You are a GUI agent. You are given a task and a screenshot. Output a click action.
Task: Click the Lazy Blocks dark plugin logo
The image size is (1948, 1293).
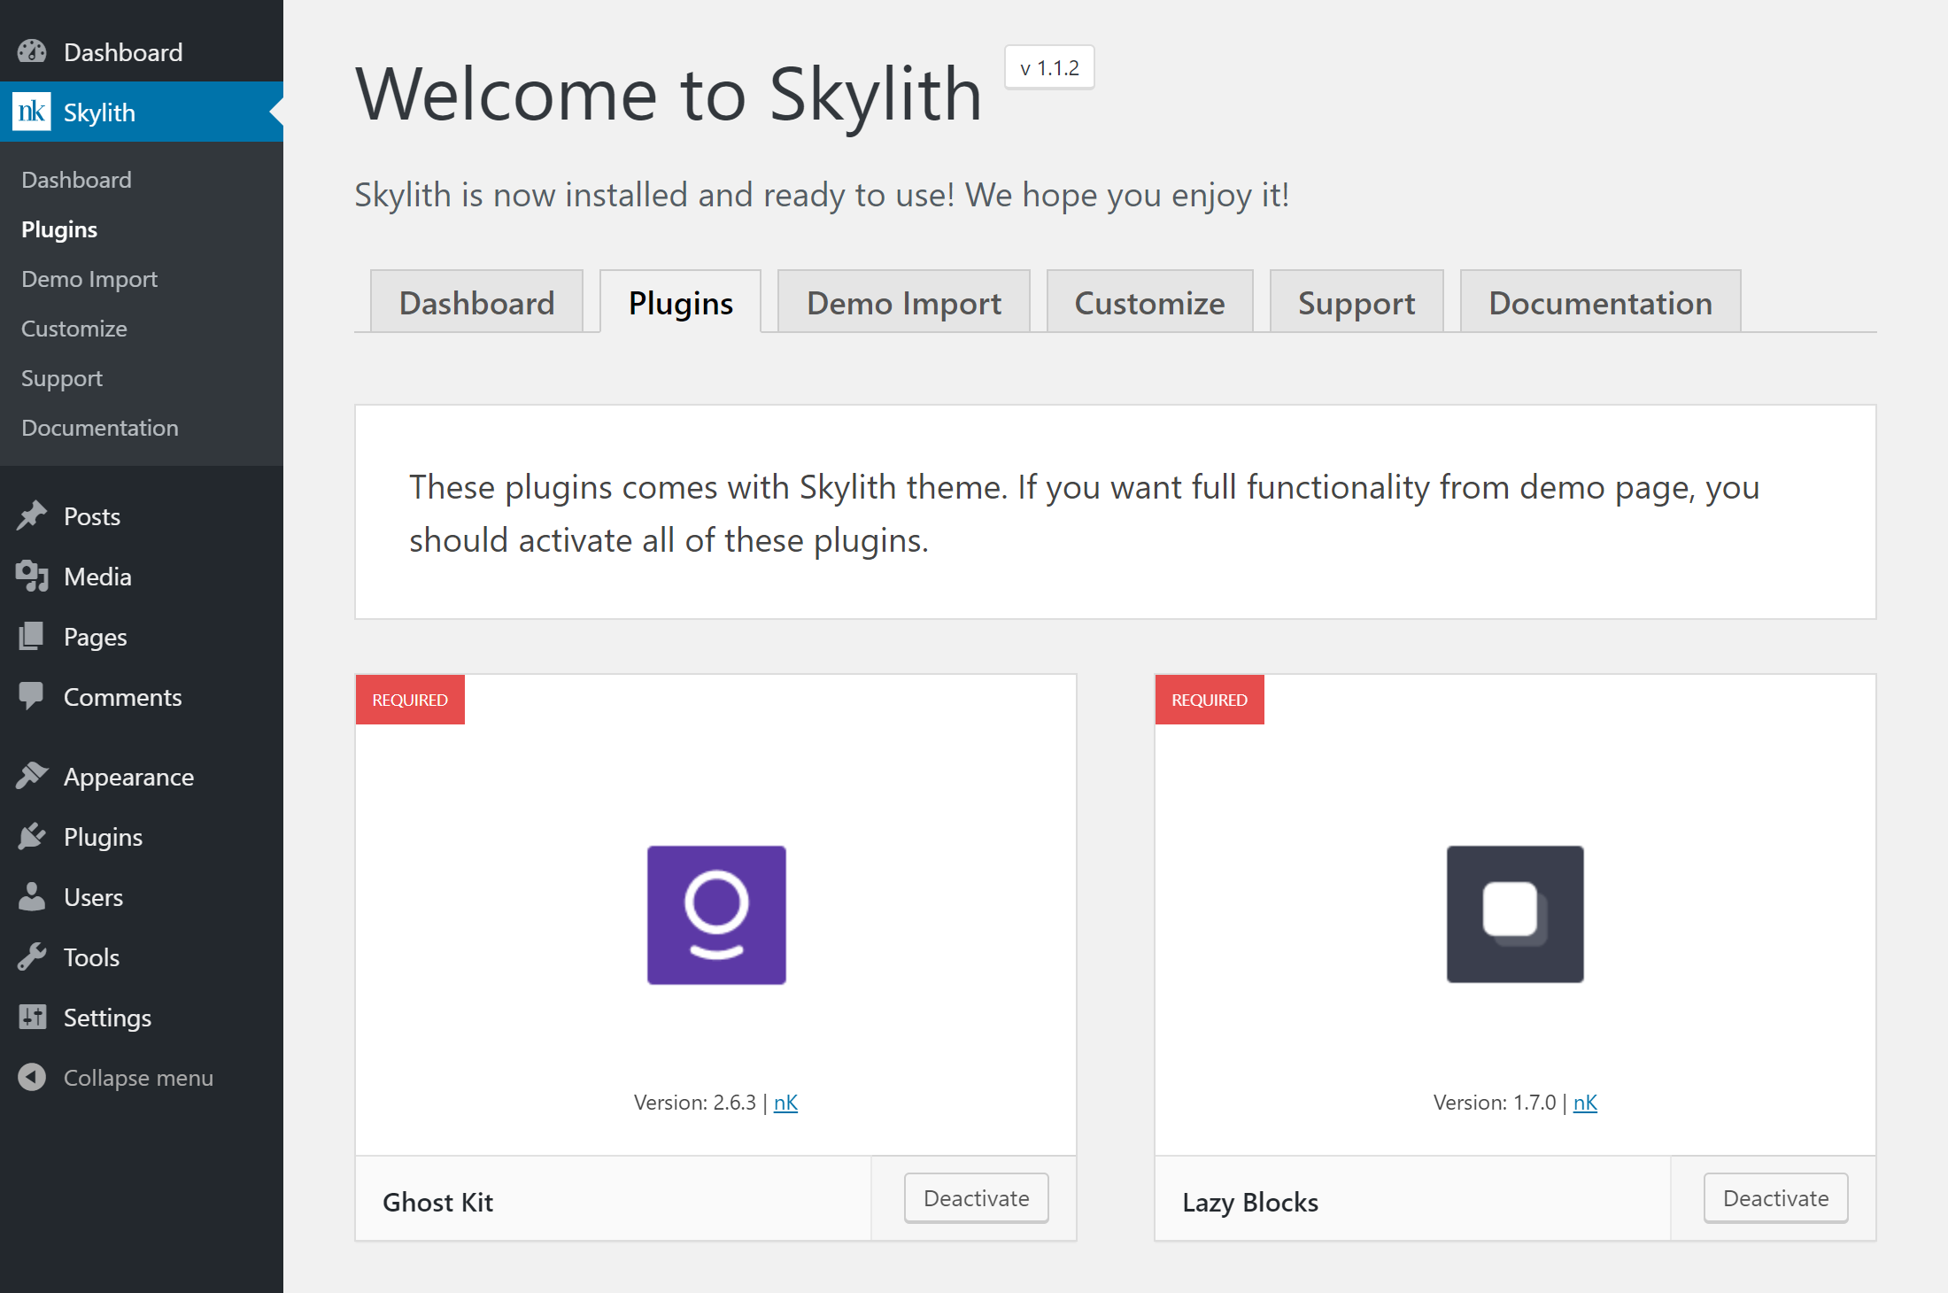click(1515, 914)
